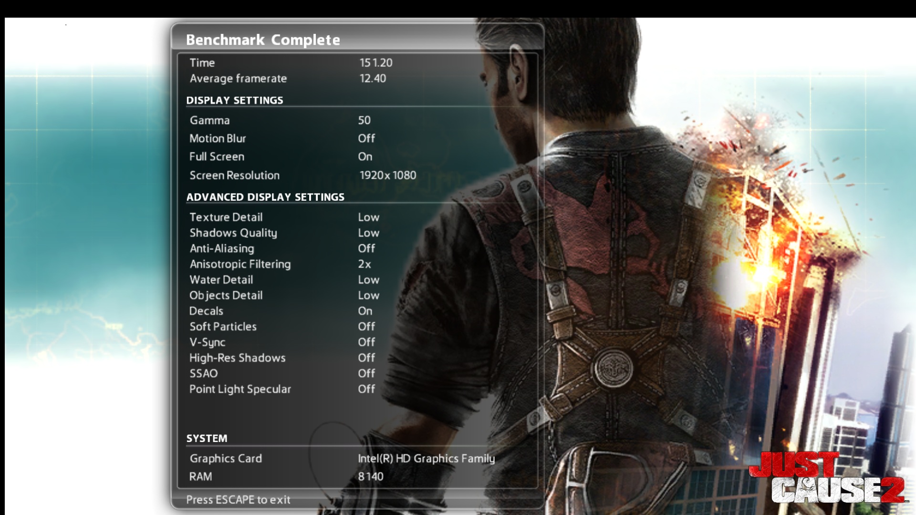Click the 'Soft Particles' label
Image resolution: width=916 pixels, height=515 pixels.
(x=223, y=327)
